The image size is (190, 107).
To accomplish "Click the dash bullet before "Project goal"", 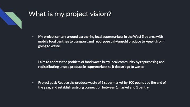I will [x=33, y=82].
